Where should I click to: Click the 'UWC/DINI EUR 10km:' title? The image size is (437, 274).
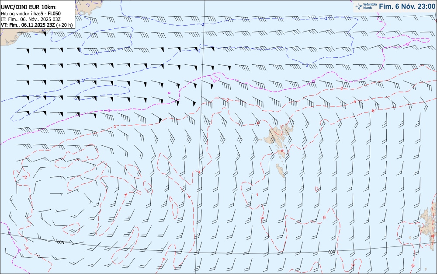point(28,7)
